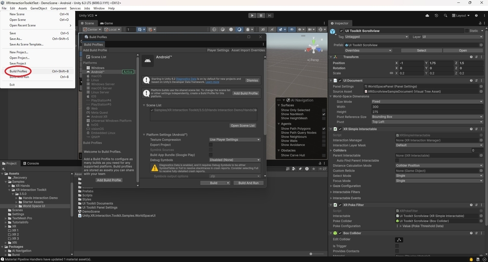Click the prefab Select button
The width and height of the screenshot is (488, 262).
pos(422,50)
